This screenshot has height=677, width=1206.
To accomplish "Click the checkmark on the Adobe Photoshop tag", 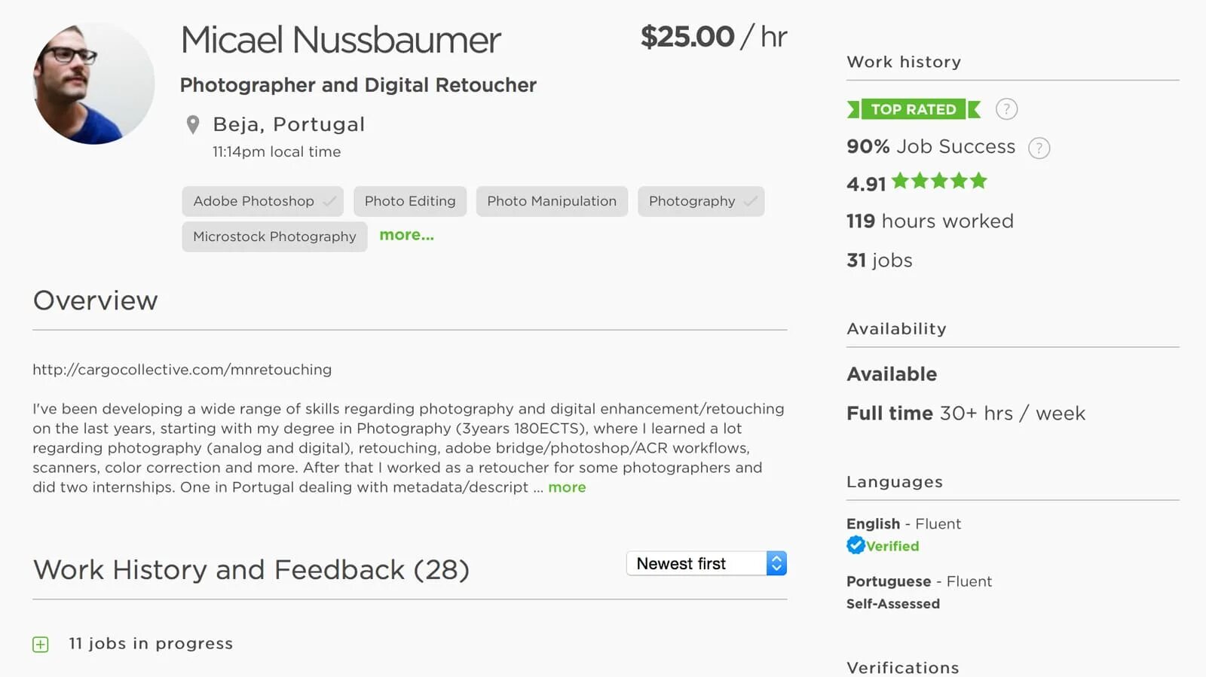I will pyautogui.click(x=329, y=202).
